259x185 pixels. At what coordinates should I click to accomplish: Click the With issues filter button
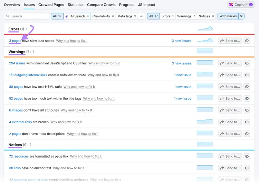point(228,16)
